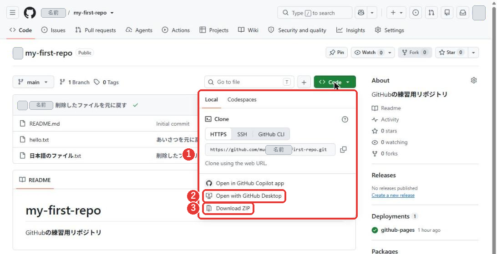Click the Go to file field
The width and height of the screenshot is (497, 254).
tap(249, 82)
